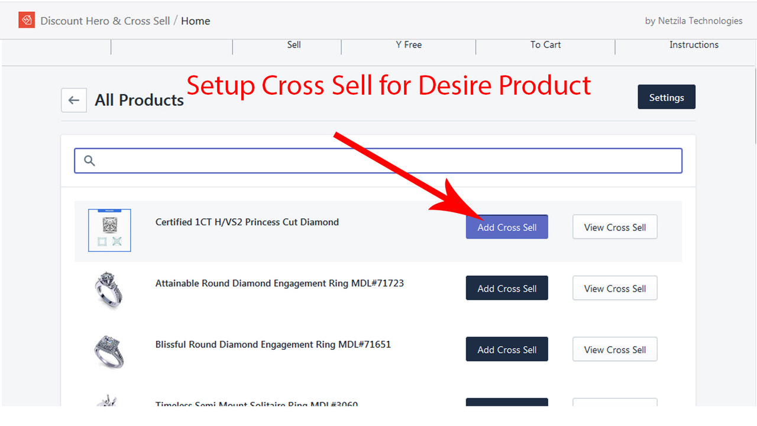Switch to the Instructions tab
This screenshot has width=757, height=426.
pos(694,44)
